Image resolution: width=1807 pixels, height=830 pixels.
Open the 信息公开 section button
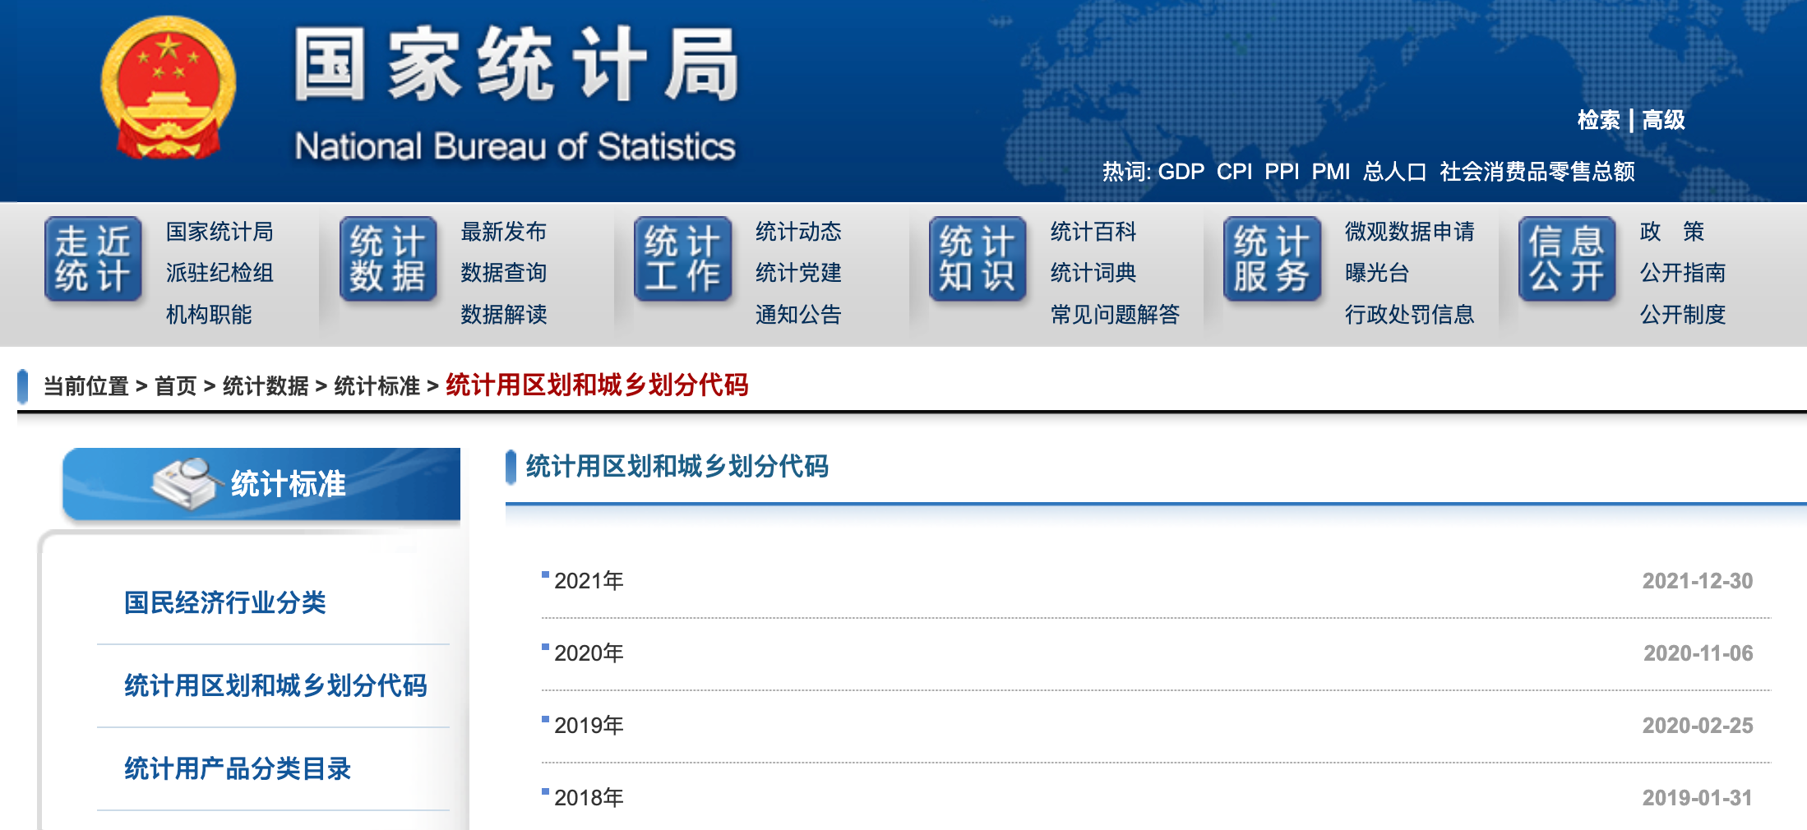point(1567,259)
